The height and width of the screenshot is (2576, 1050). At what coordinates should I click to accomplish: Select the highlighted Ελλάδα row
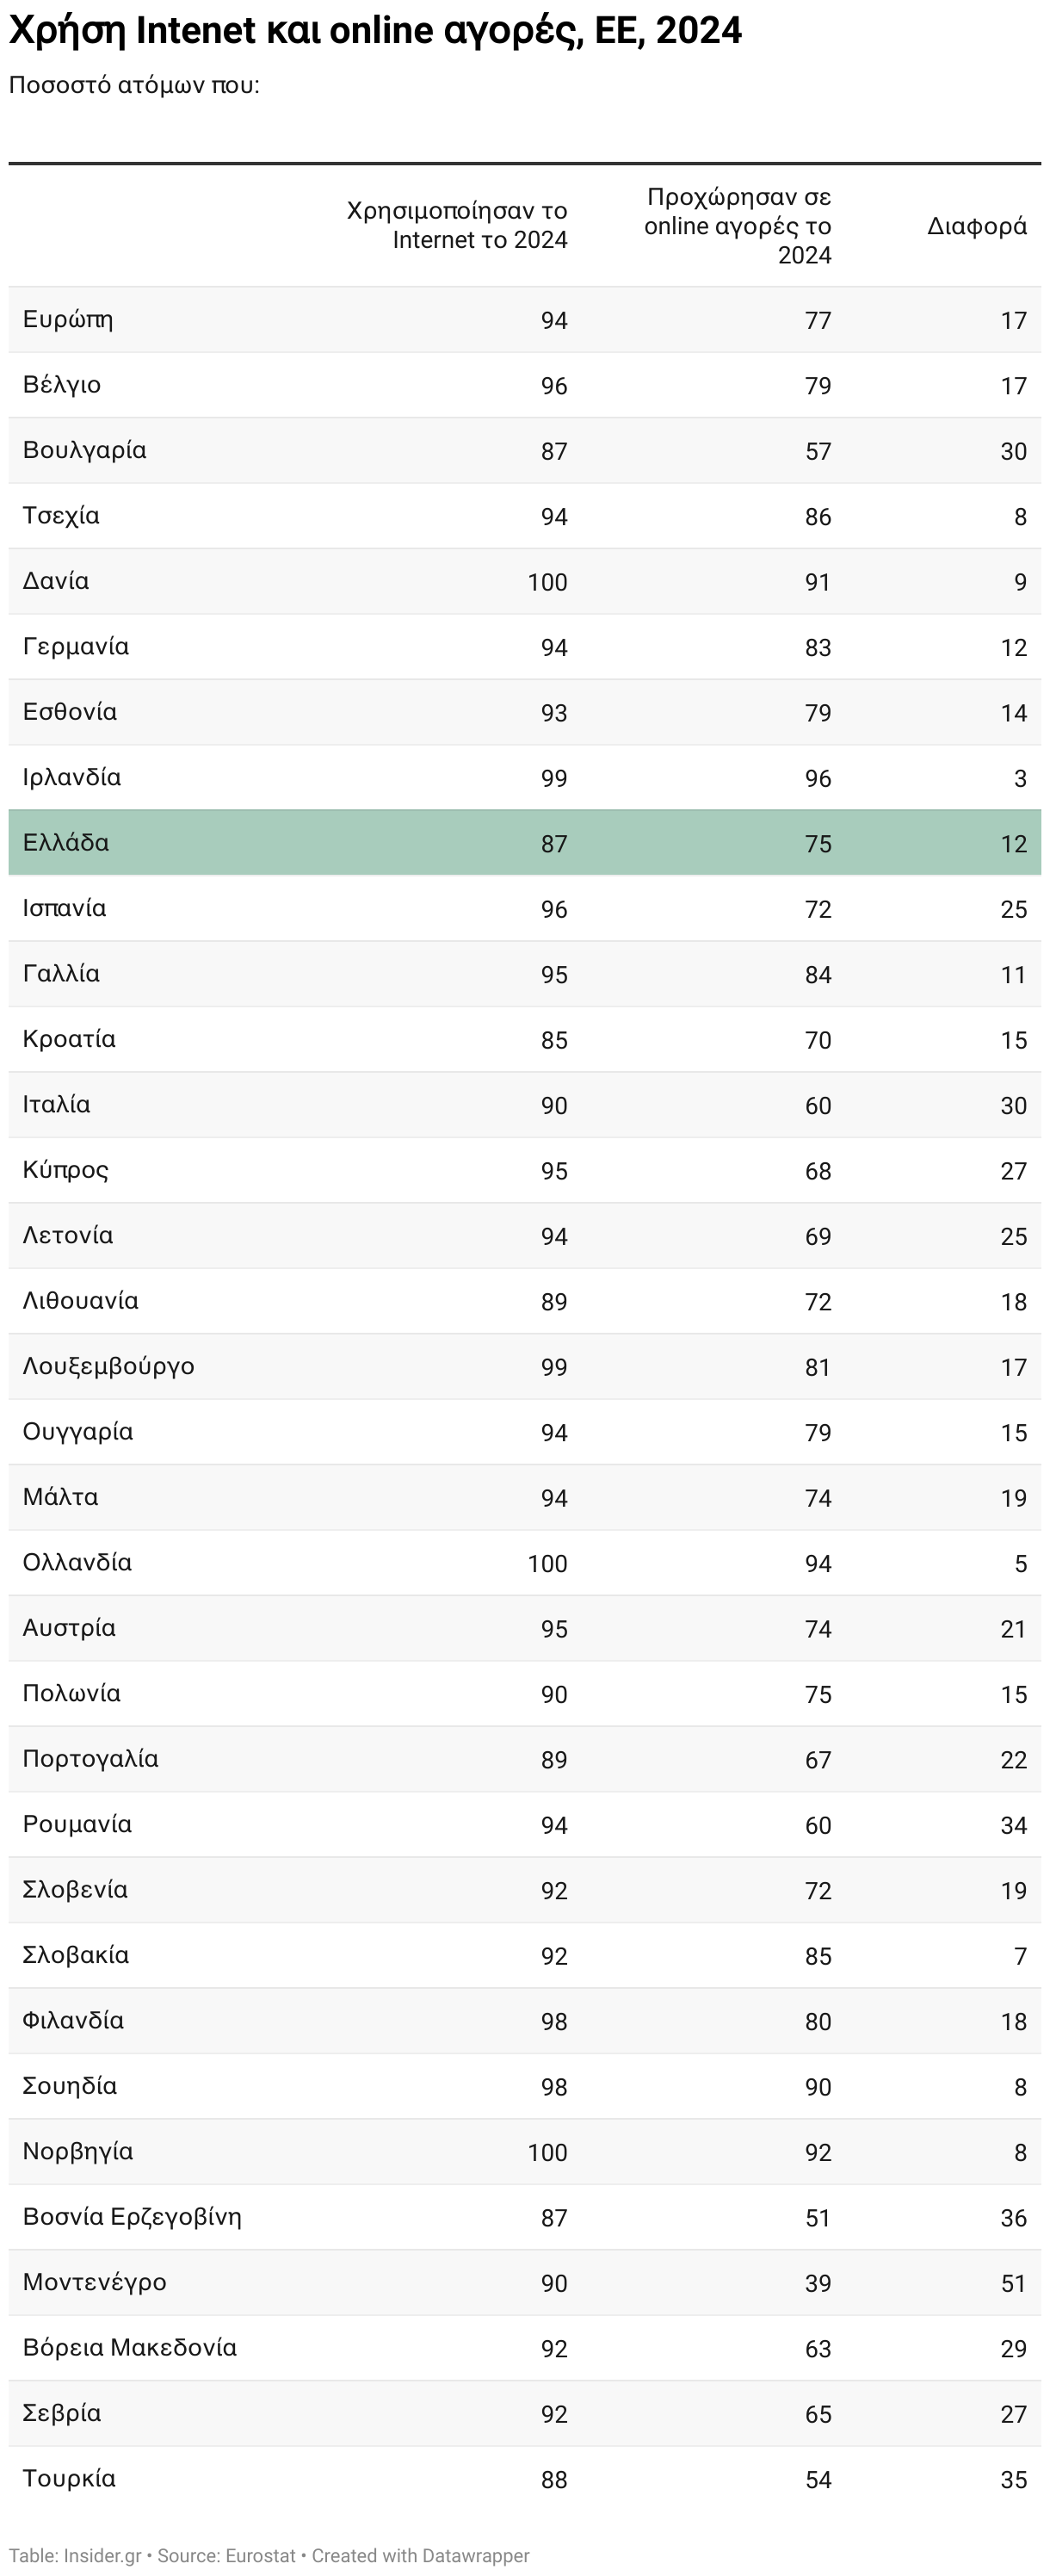point(524,843)
